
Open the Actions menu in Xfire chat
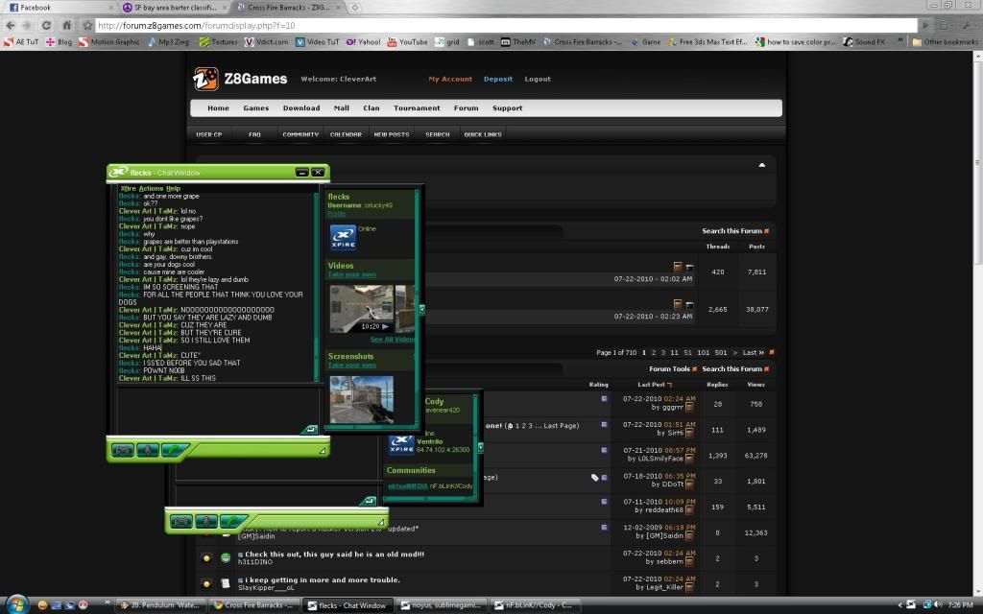pyautogui.click(x=151, y=188)
